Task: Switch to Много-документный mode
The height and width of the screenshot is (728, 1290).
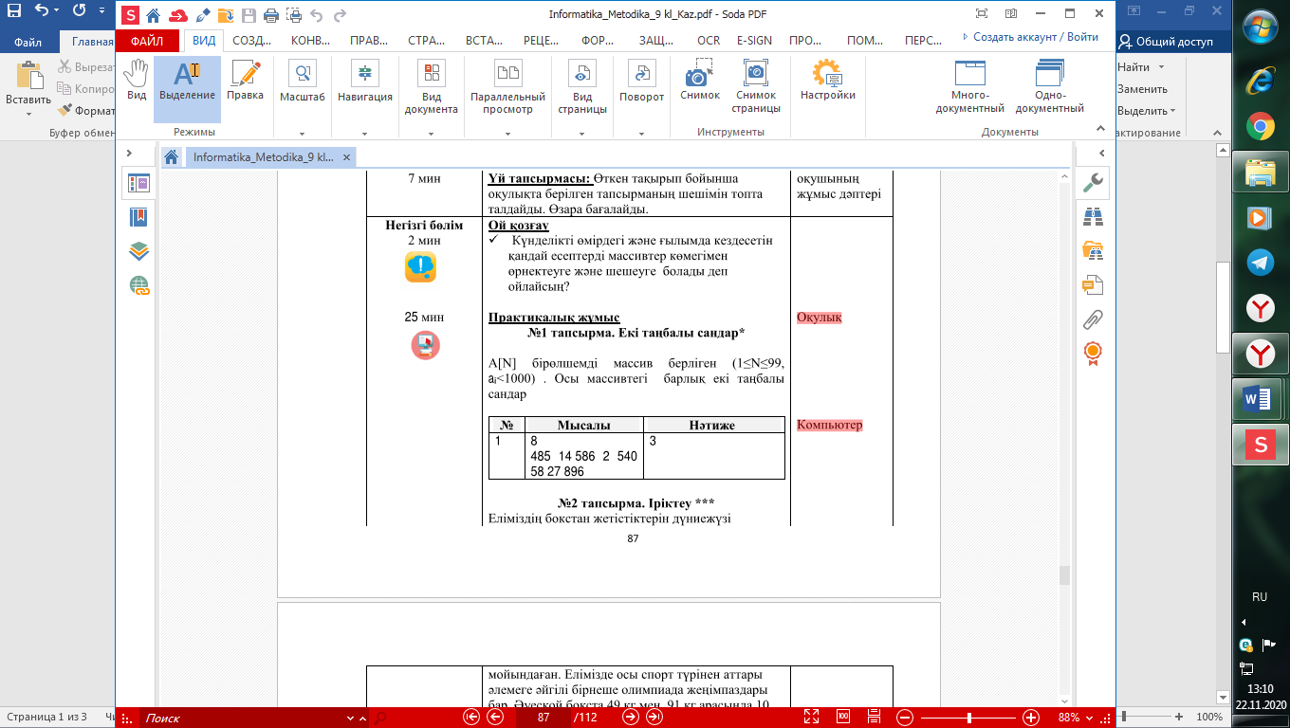Action: click(969, 85)
